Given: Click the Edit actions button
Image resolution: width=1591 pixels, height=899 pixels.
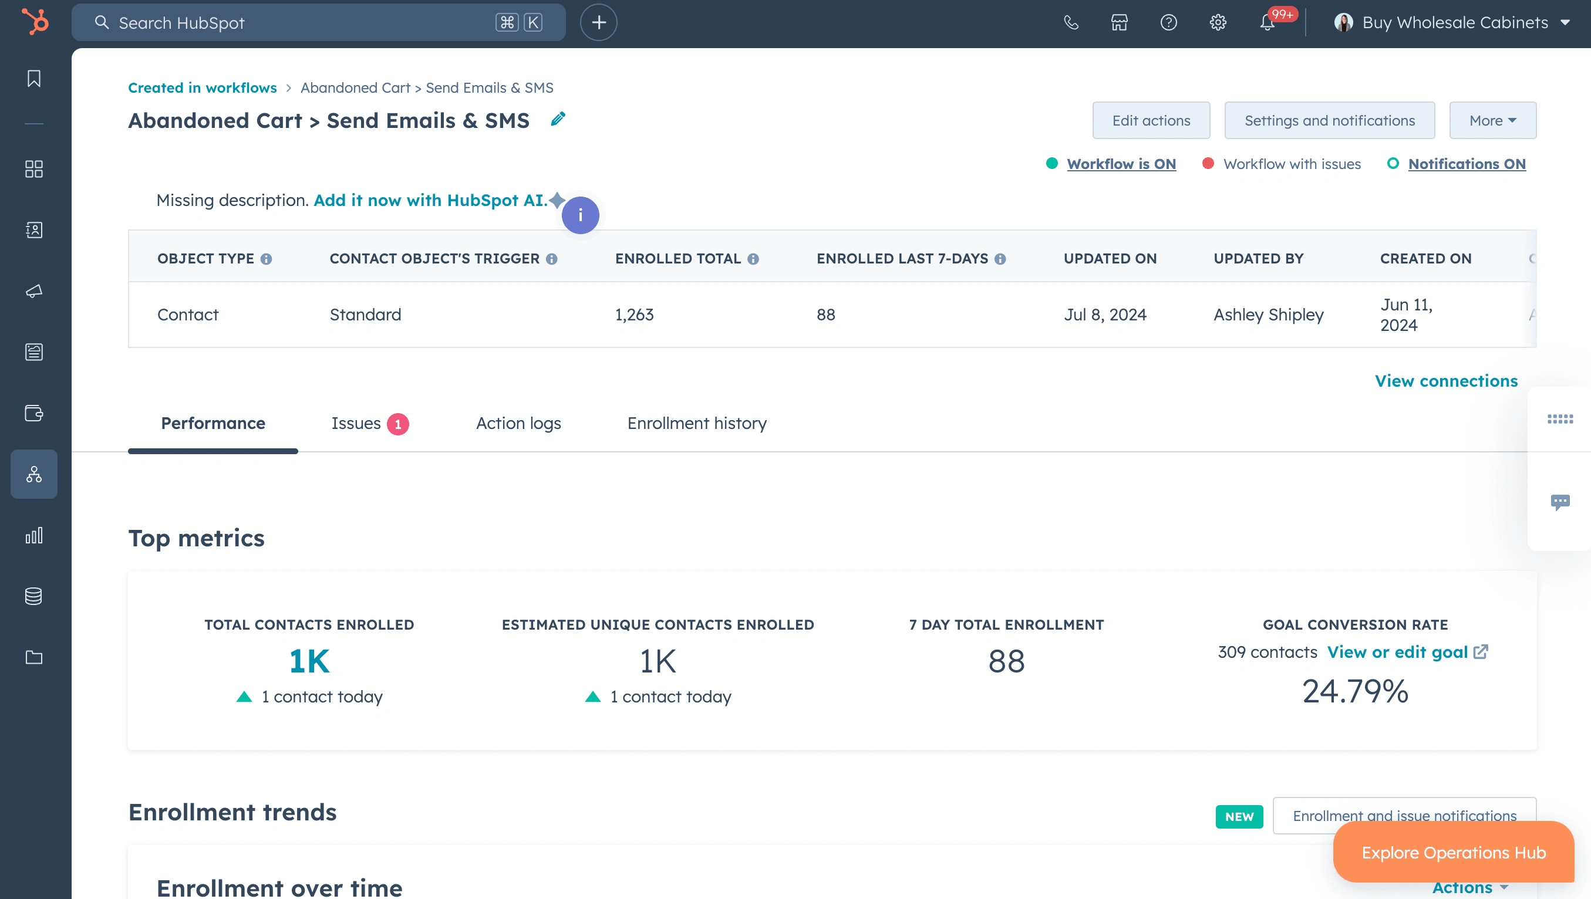Looking at the screenshot, I should (x=1151, y=120).
